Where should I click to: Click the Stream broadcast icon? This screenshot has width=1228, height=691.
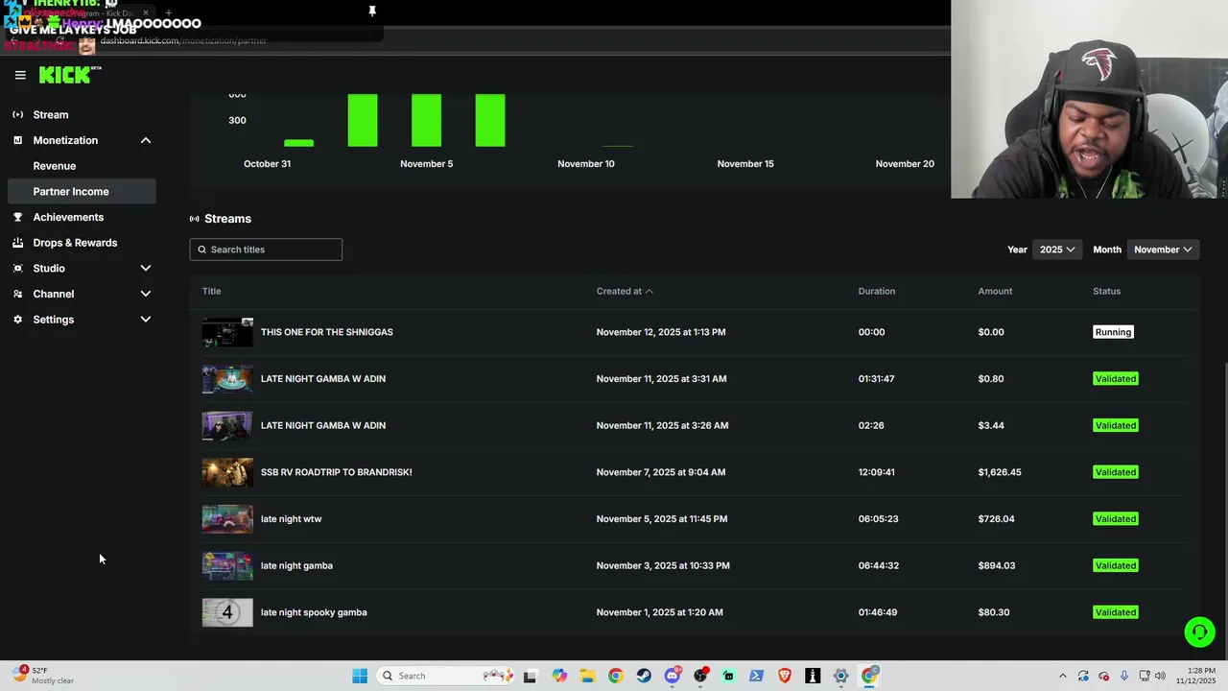tap(17, 115)
